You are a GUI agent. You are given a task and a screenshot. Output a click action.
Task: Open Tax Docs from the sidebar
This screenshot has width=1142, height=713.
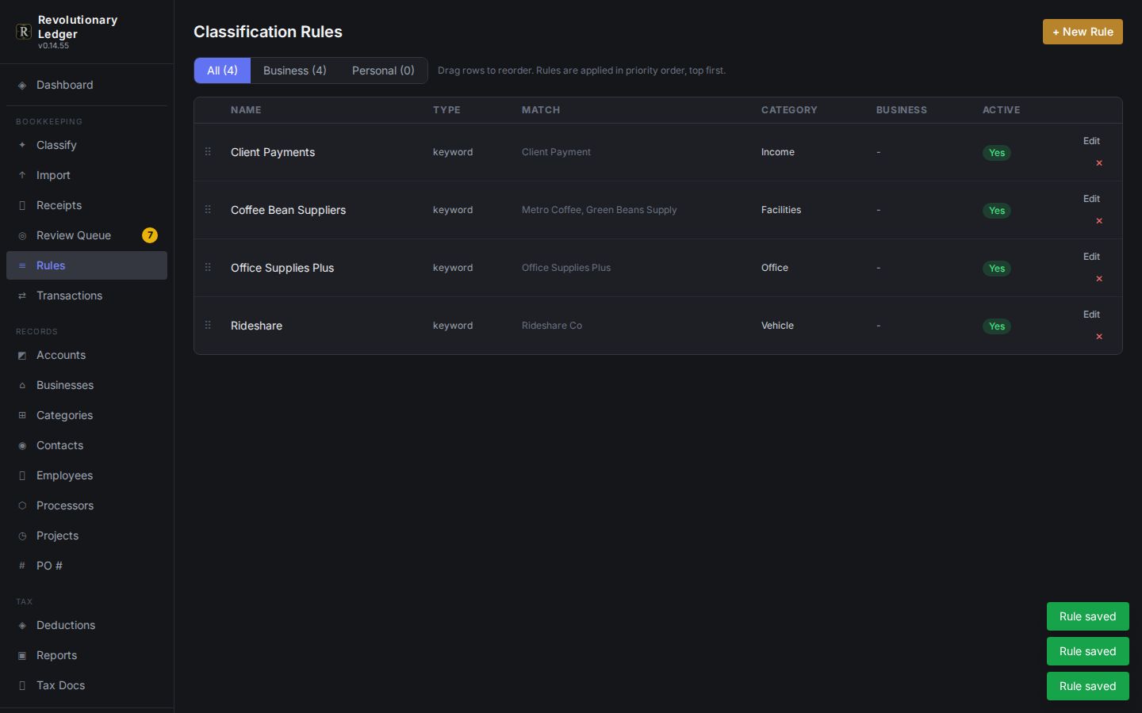pos(86,685)
